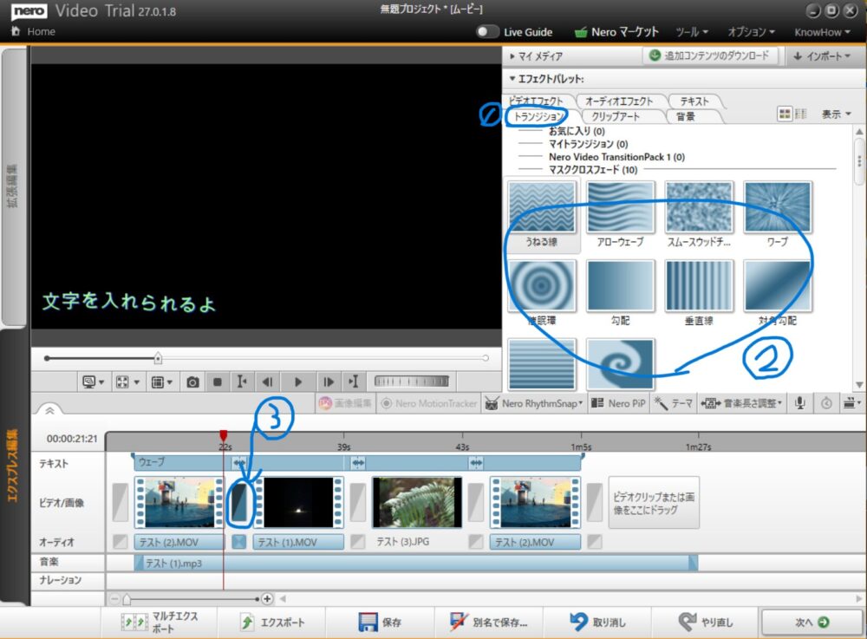The width and height of the screenshot is (867, 639).
Task: Select マイトランジション (0) category
Action: coord(589,144)
